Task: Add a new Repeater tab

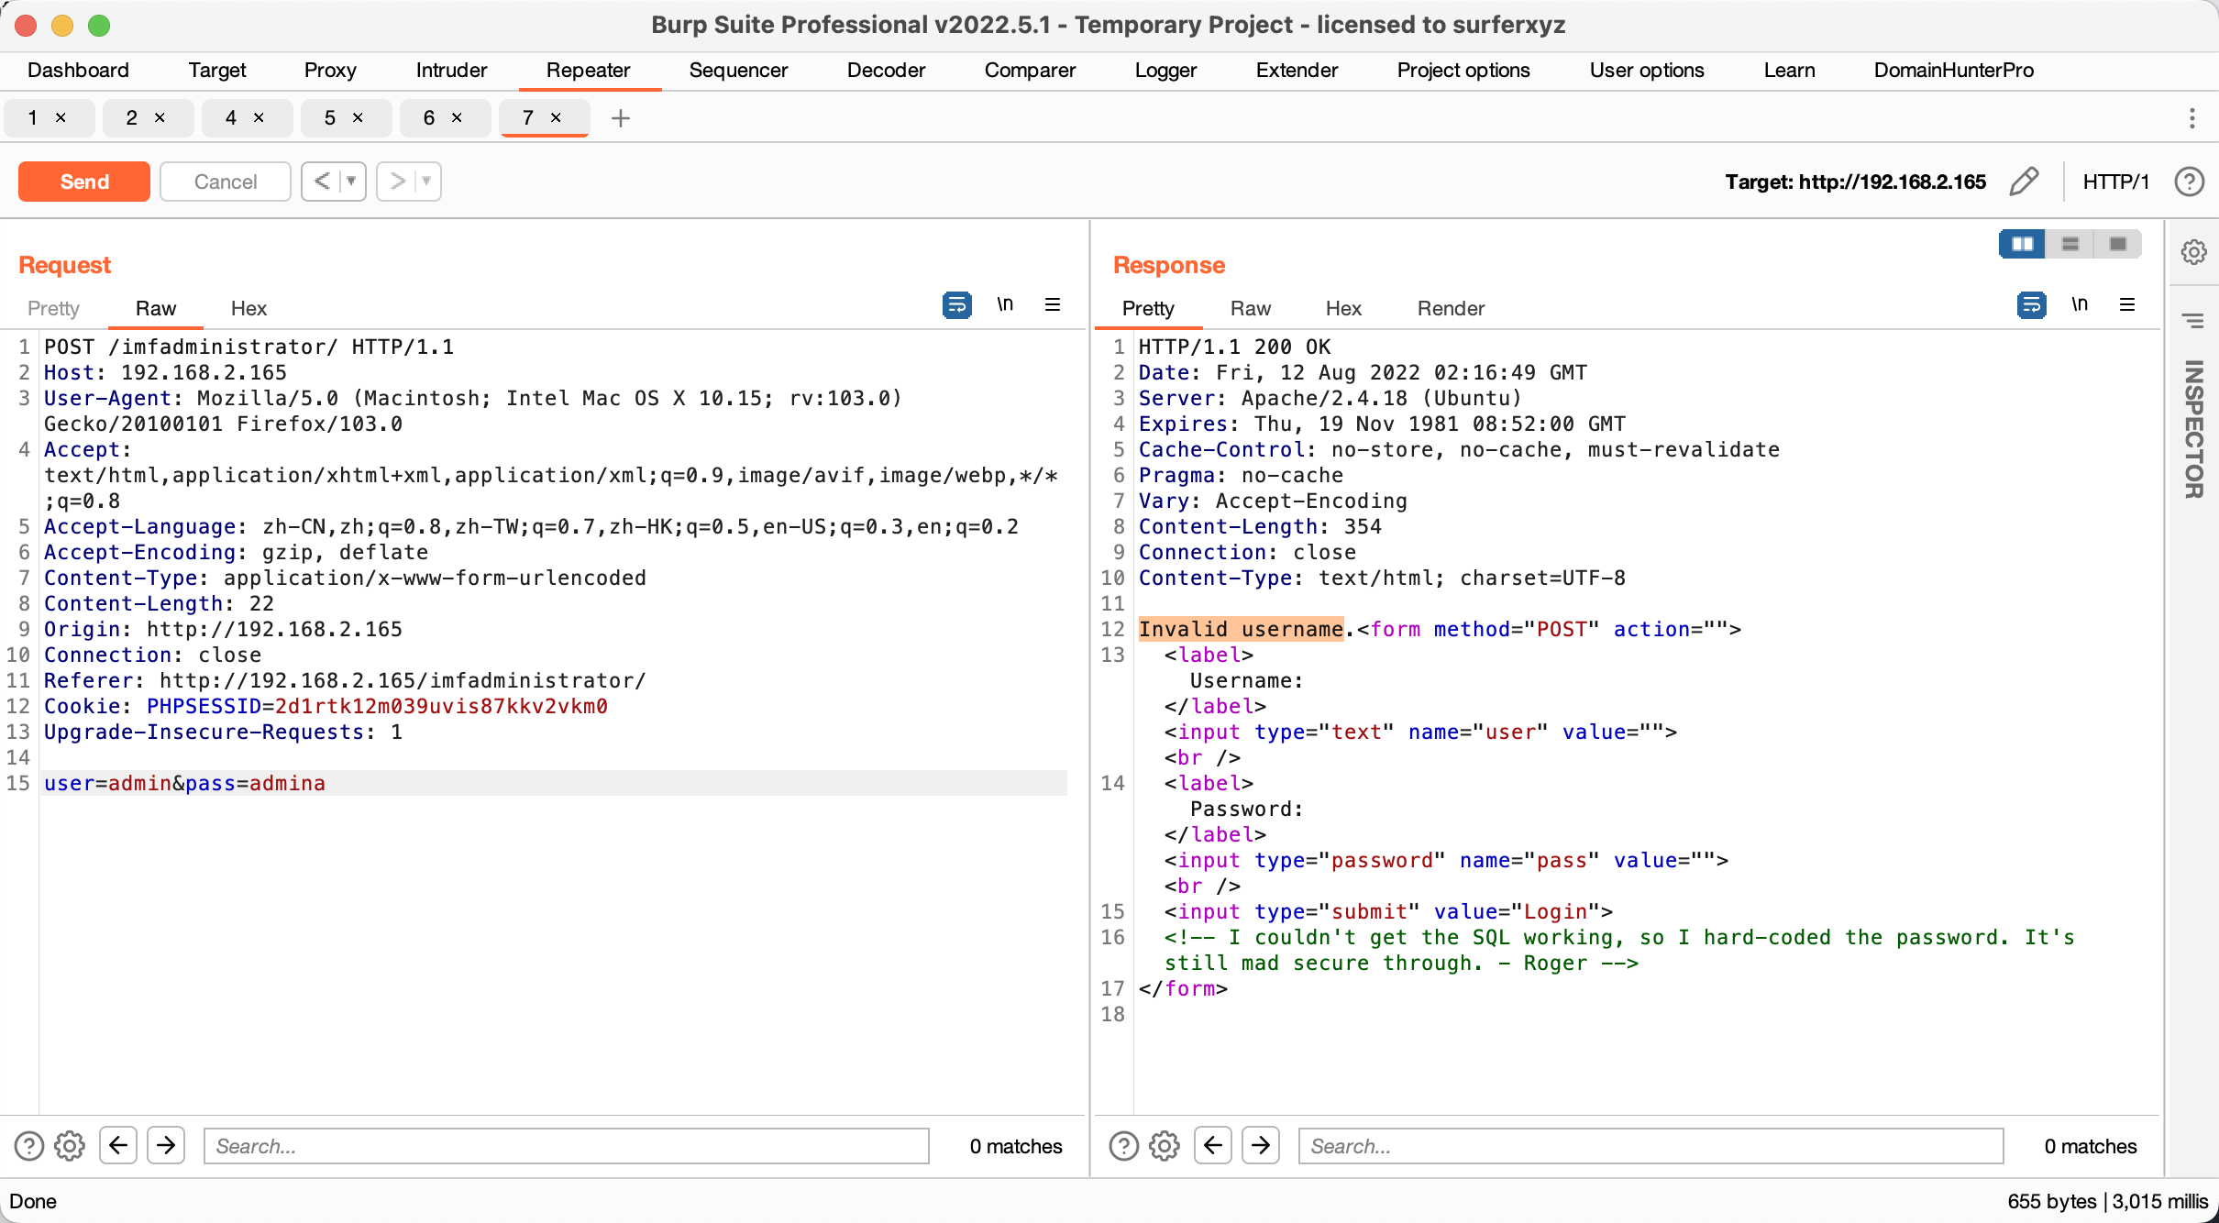Action: point(621,118)
